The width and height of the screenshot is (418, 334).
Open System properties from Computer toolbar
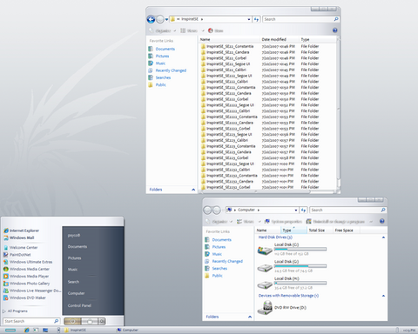click(x=283, y=222)
